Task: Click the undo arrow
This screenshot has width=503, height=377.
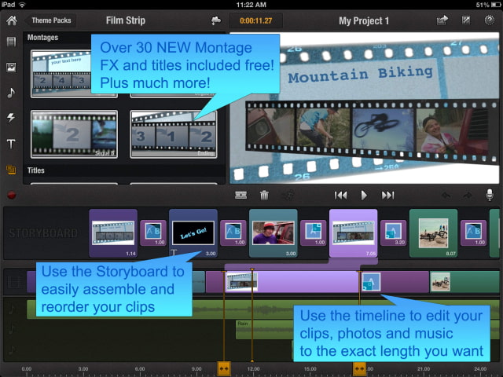Action: [446, 196]
